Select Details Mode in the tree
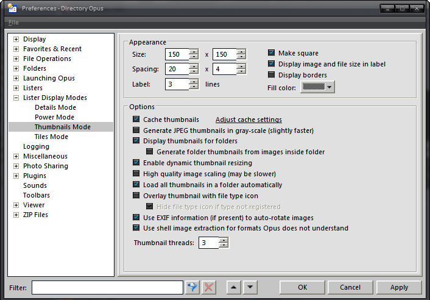The height and width of the screenshot is (300, 430). (x=55, y=107)
